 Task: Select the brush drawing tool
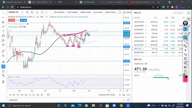click(3, 27)
